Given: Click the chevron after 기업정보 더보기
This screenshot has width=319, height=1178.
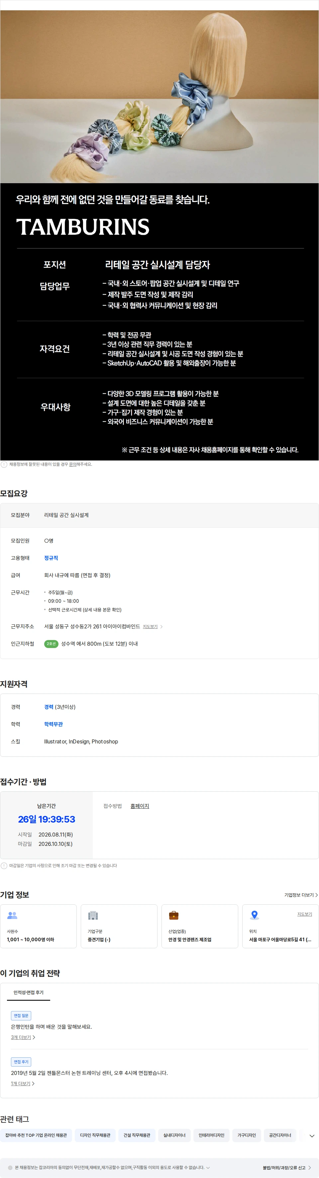Looking at the screenshot, I should click(x=316, y=895).
